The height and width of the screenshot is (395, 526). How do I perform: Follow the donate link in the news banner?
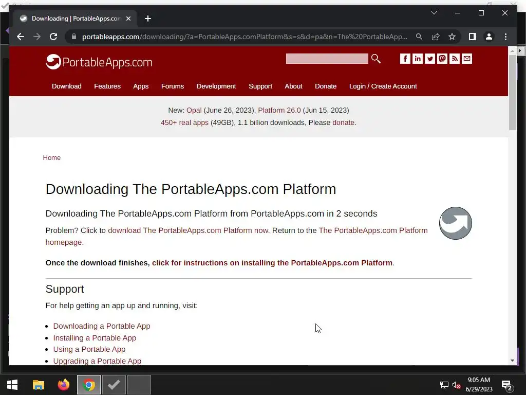(343, 122)
